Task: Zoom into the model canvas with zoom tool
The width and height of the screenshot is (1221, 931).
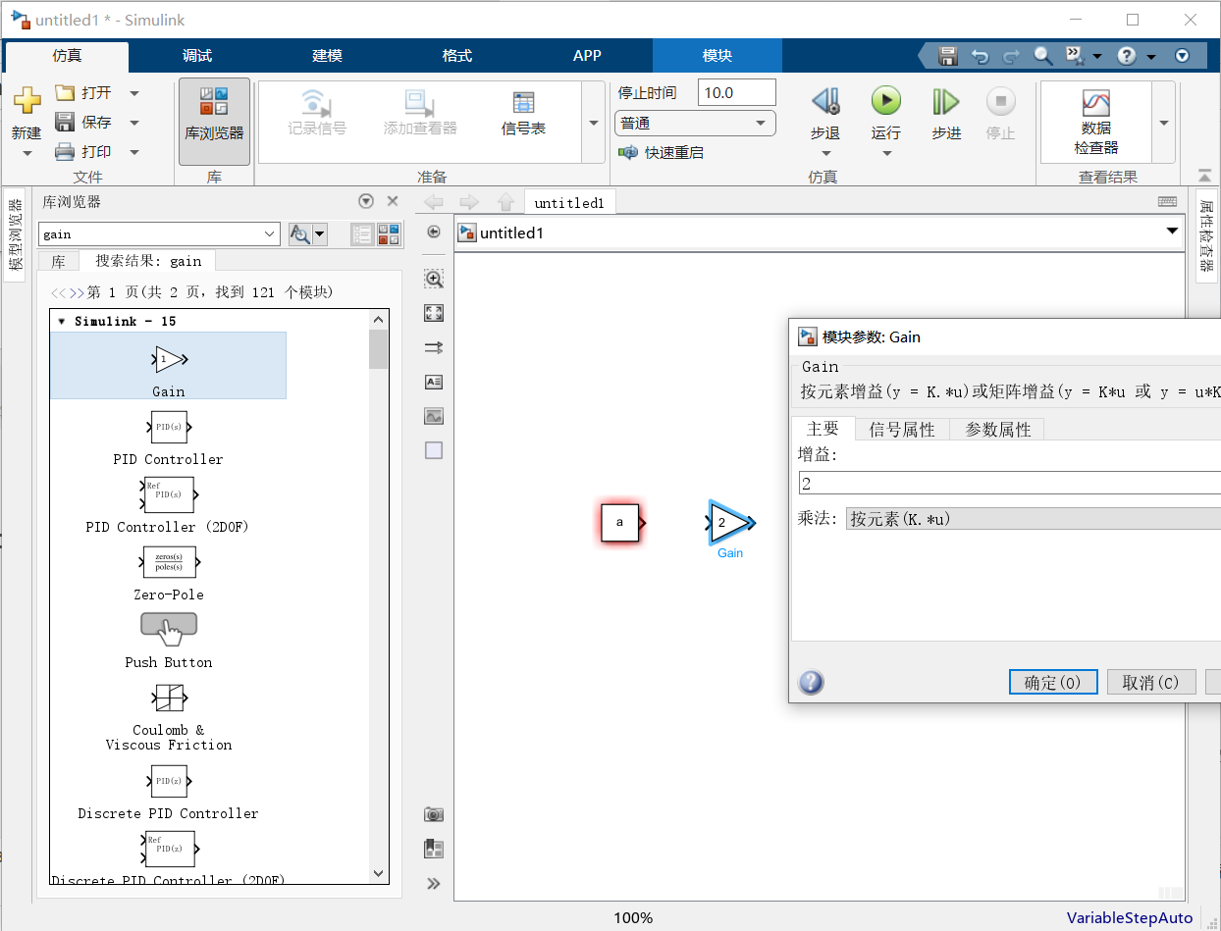Action: click(x=433, y=278)
